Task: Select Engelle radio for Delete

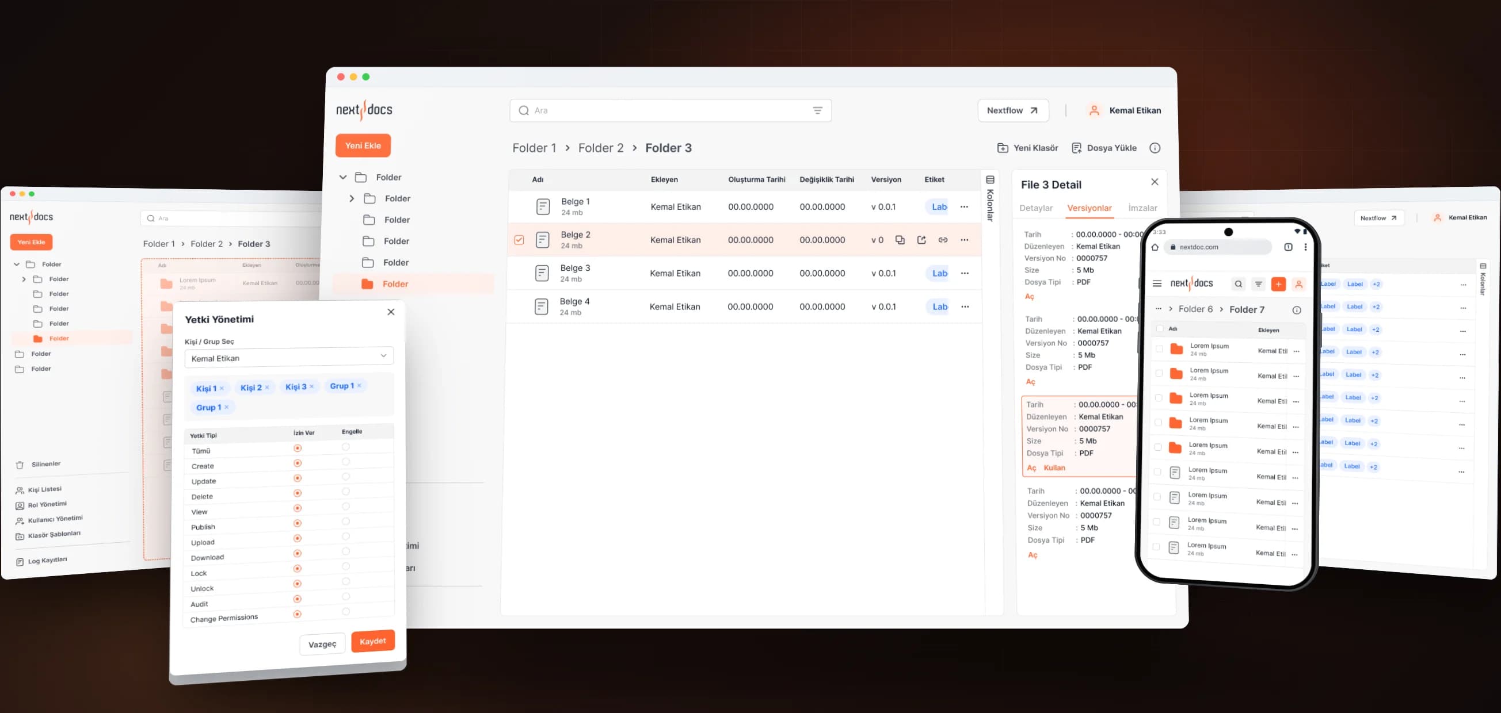Action: 345,492
